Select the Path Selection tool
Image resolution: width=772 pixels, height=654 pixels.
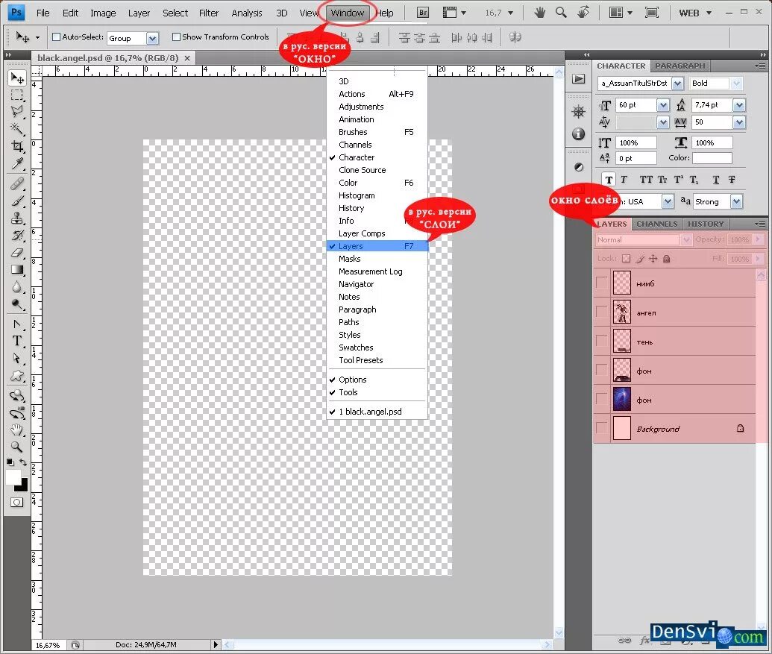(x=17, y=358)
